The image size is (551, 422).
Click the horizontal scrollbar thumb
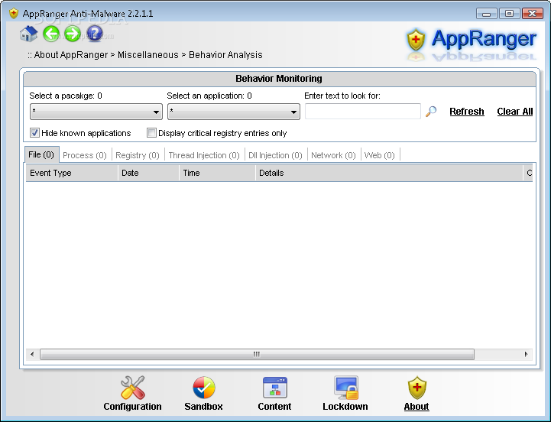coord(257,354)
